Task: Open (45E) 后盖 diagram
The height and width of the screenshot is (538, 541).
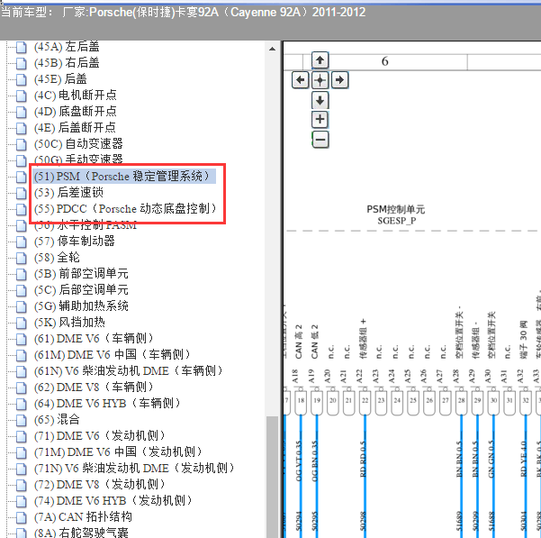Action: click(60, 79)
